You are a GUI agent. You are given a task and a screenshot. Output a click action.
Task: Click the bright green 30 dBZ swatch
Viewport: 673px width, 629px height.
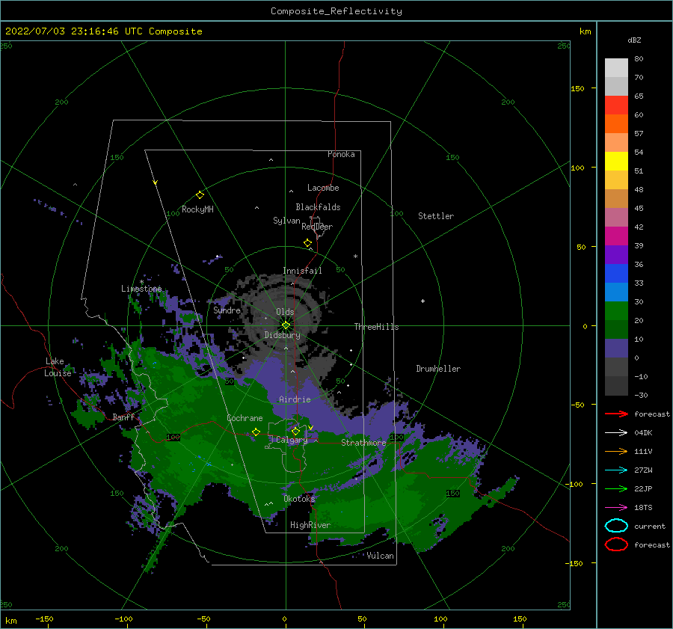pyautogui.click(x=616, y=310)
